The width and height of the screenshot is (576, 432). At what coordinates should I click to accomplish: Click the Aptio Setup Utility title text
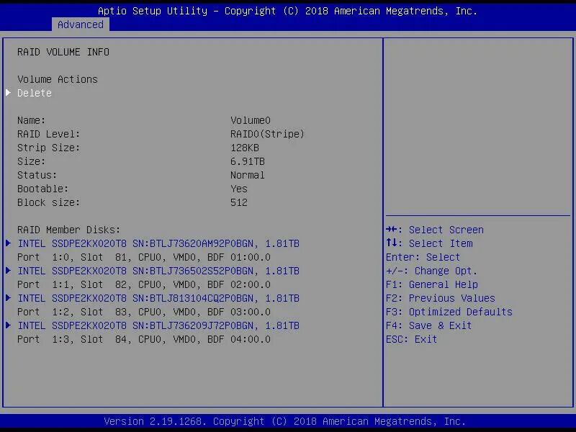click(x=153, y=11)
